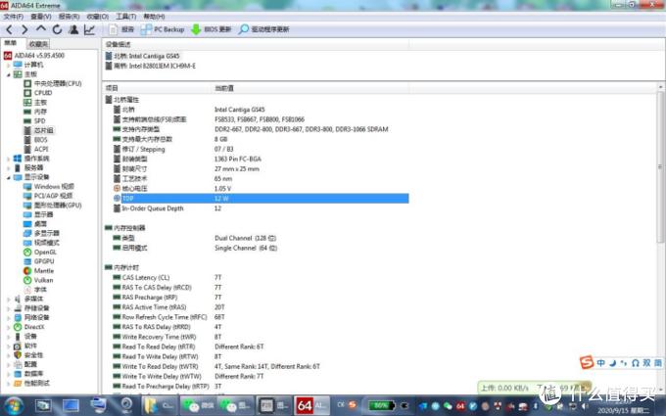This screenshot has width=666, height=416.
Task: Click the PC Backup toolbar button
Action: click(x=163, y=29)
